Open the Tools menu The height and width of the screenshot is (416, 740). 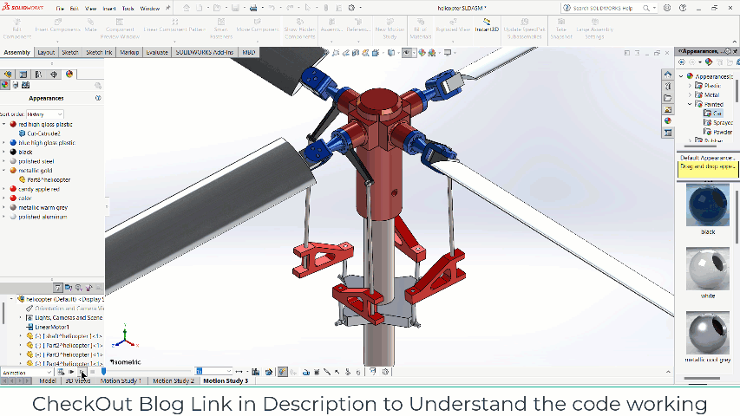click(x=128, y=9)
